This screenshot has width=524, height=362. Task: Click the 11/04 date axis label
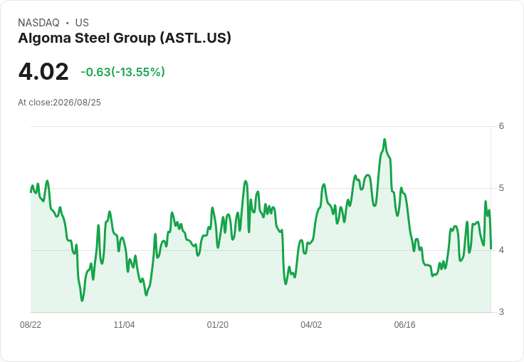coord(124,324)
